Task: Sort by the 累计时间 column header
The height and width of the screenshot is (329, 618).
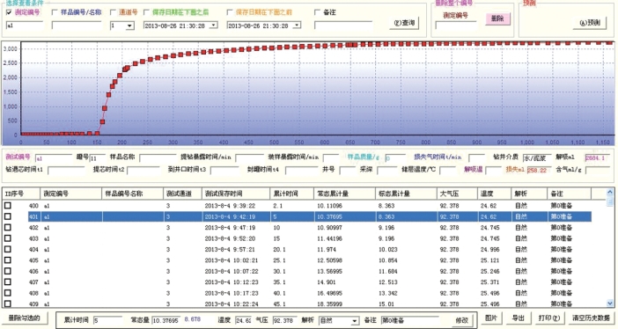Action: pos(292,194)
